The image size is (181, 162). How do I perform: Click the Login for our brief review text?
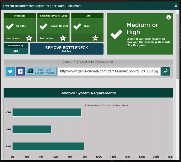tap(148, 42)
